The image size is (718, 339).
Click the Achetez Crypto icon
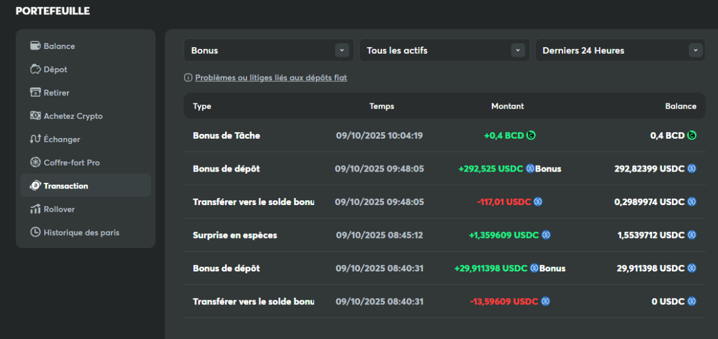35,116
